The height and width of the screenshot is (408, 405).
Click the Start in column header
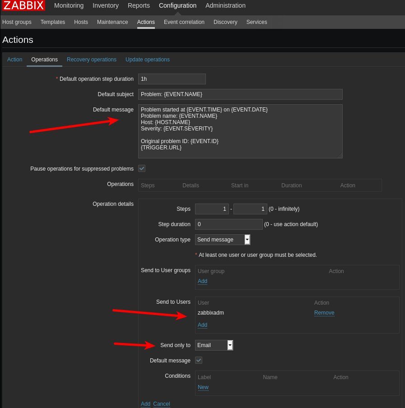point(239,185)
